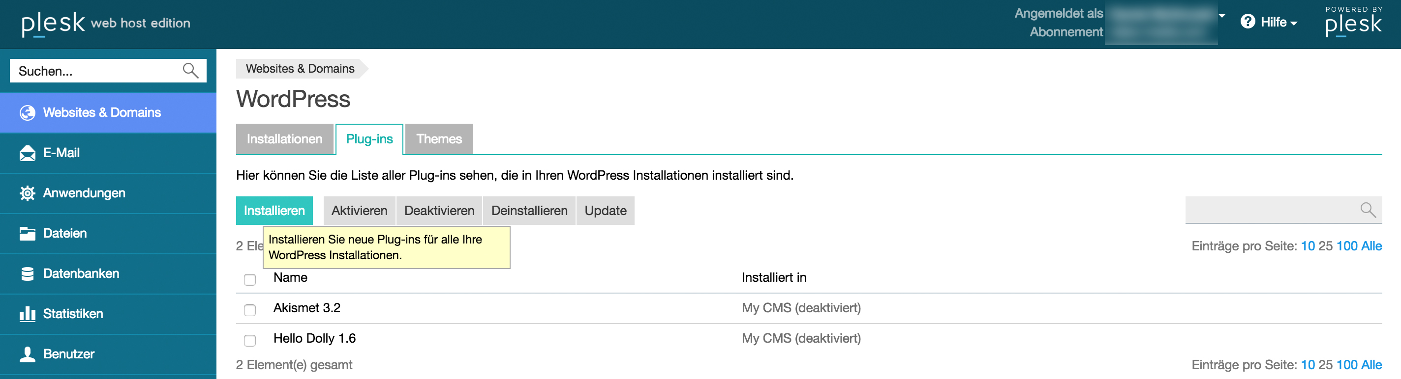The height and width of the screenshot is (379, 1401).
Task: Click the envelope icon for E-Mail
Action: pos(27,153)
